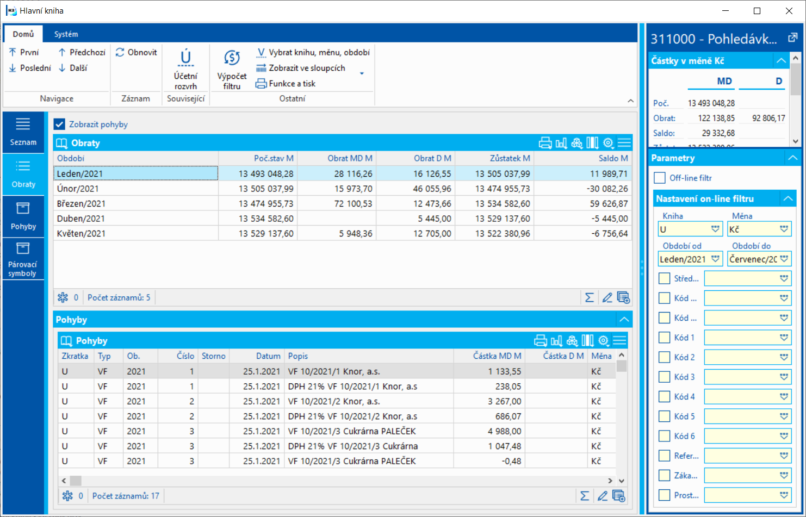
Task: Run Výpočet filtru from the ribbon
Action: click(x=232, y=70)
